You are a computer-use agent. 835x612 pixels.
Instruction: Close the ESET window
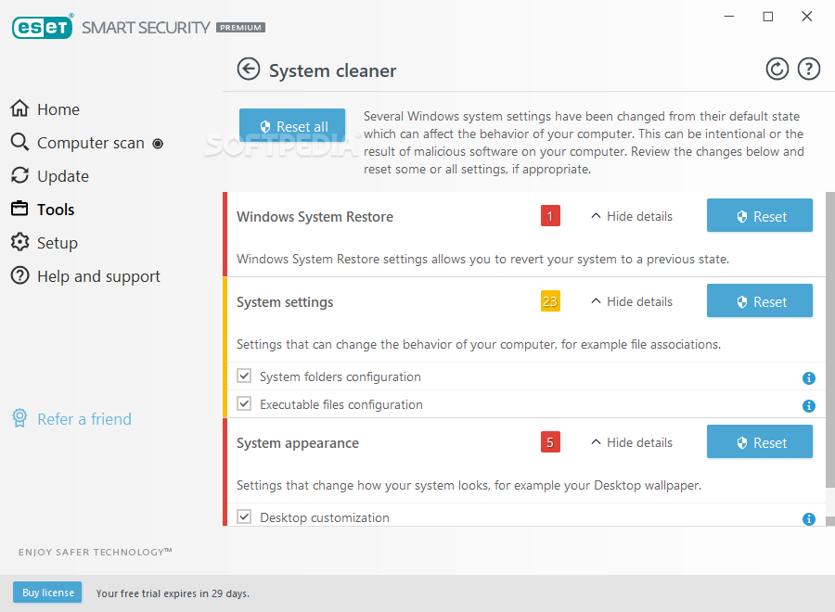click(x=807, y=17)
